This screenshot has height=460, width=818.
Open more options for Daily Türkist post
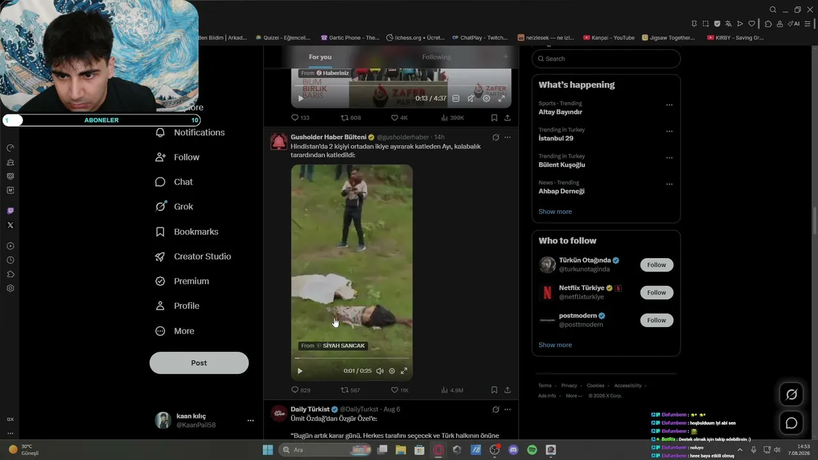pos(507,409)
